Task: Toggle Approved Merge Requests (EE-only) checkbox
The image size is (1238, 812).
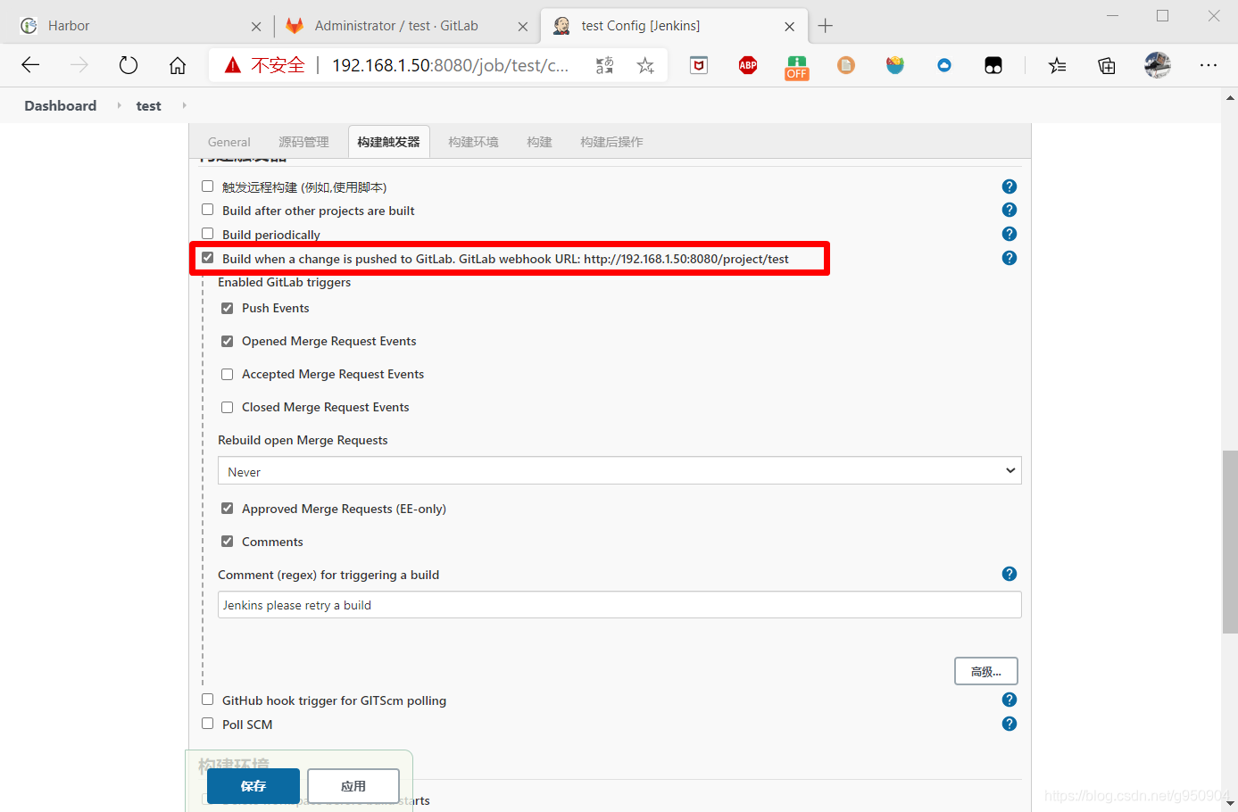Action: tap(228, 509)
